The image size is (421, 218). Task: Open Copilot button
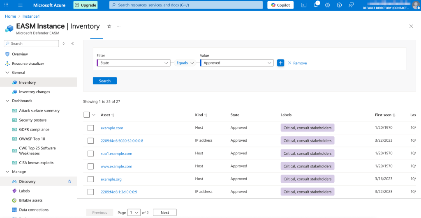pyautogui.click(x=280, y=5)
